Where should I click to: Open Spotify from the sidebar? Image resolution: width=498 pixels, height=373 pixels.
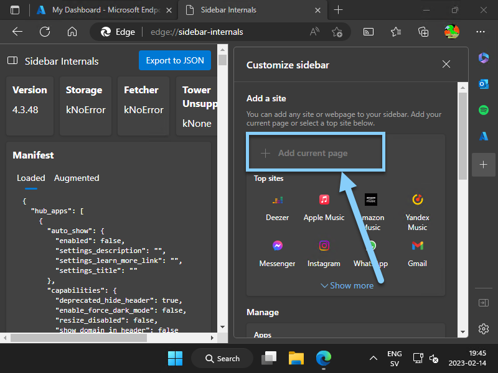pos(484,110)
